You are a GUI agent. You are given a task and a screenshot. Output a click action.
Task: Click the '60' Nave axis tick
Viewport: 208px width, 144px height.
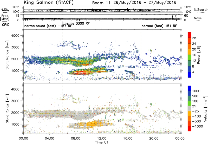tap(186, 16)
